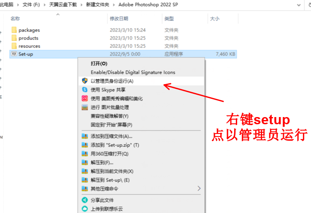
Task: Click the resources folder icon
Action: [14, 46]
